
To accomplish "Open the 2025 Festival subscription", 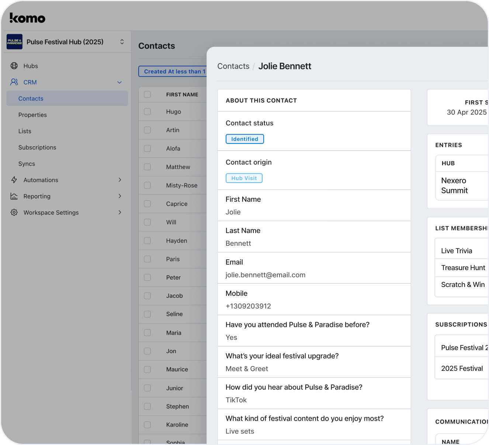I will tap(462, 368).
